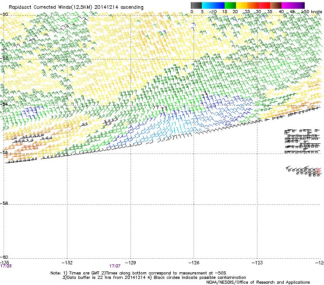Click the -129 longitude axis label
The image size is (324, 285).
coord(130,263)
